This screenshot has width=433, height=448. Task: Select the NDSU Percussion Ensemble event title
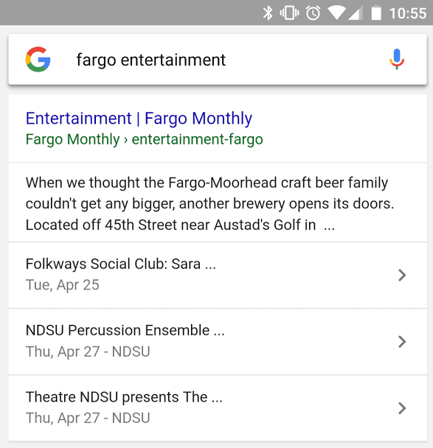tap(125, 330)
